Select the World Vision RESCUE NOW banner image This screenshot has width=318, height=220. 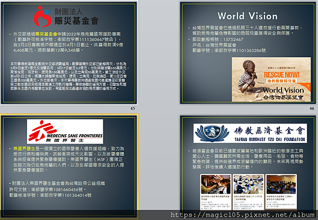(271, 80)
